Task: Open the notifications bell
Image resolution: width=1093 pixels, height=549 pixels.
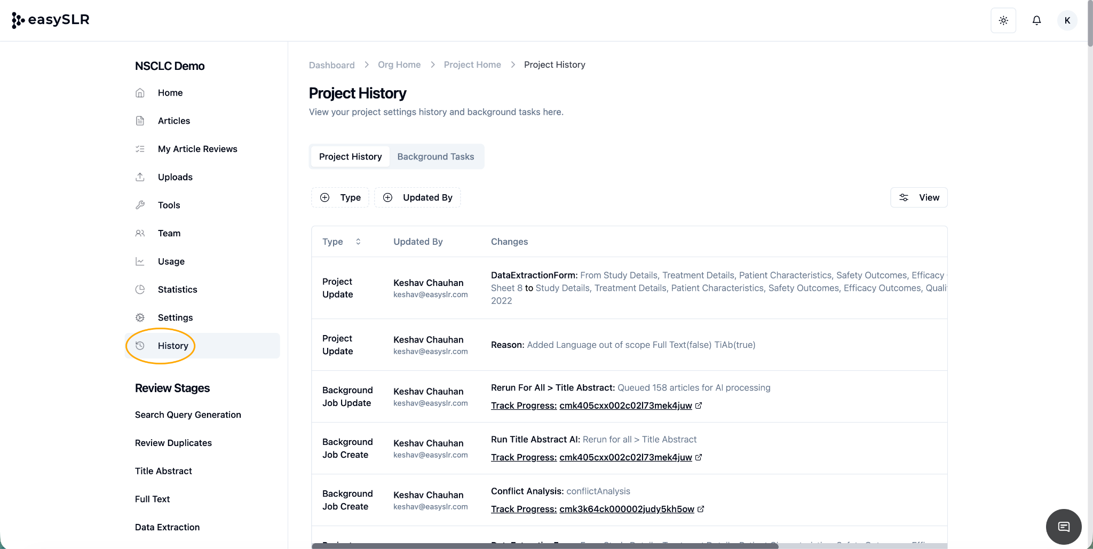Action: 1036,21
